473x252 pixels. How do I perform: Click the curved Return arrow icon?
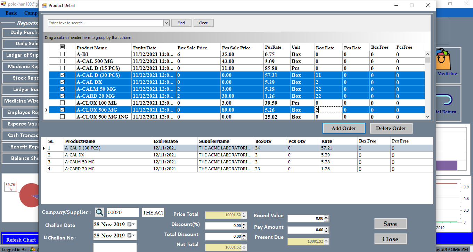coord(446,100)
